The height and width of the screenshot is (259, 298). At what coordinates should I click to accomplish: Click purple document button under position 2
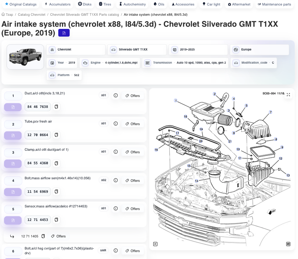[x=13, y=135]
